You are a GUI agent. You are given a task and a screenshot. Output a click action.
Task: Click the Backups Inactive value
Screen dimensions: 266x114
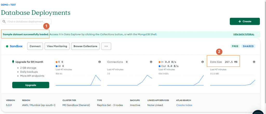click(135, 105)
